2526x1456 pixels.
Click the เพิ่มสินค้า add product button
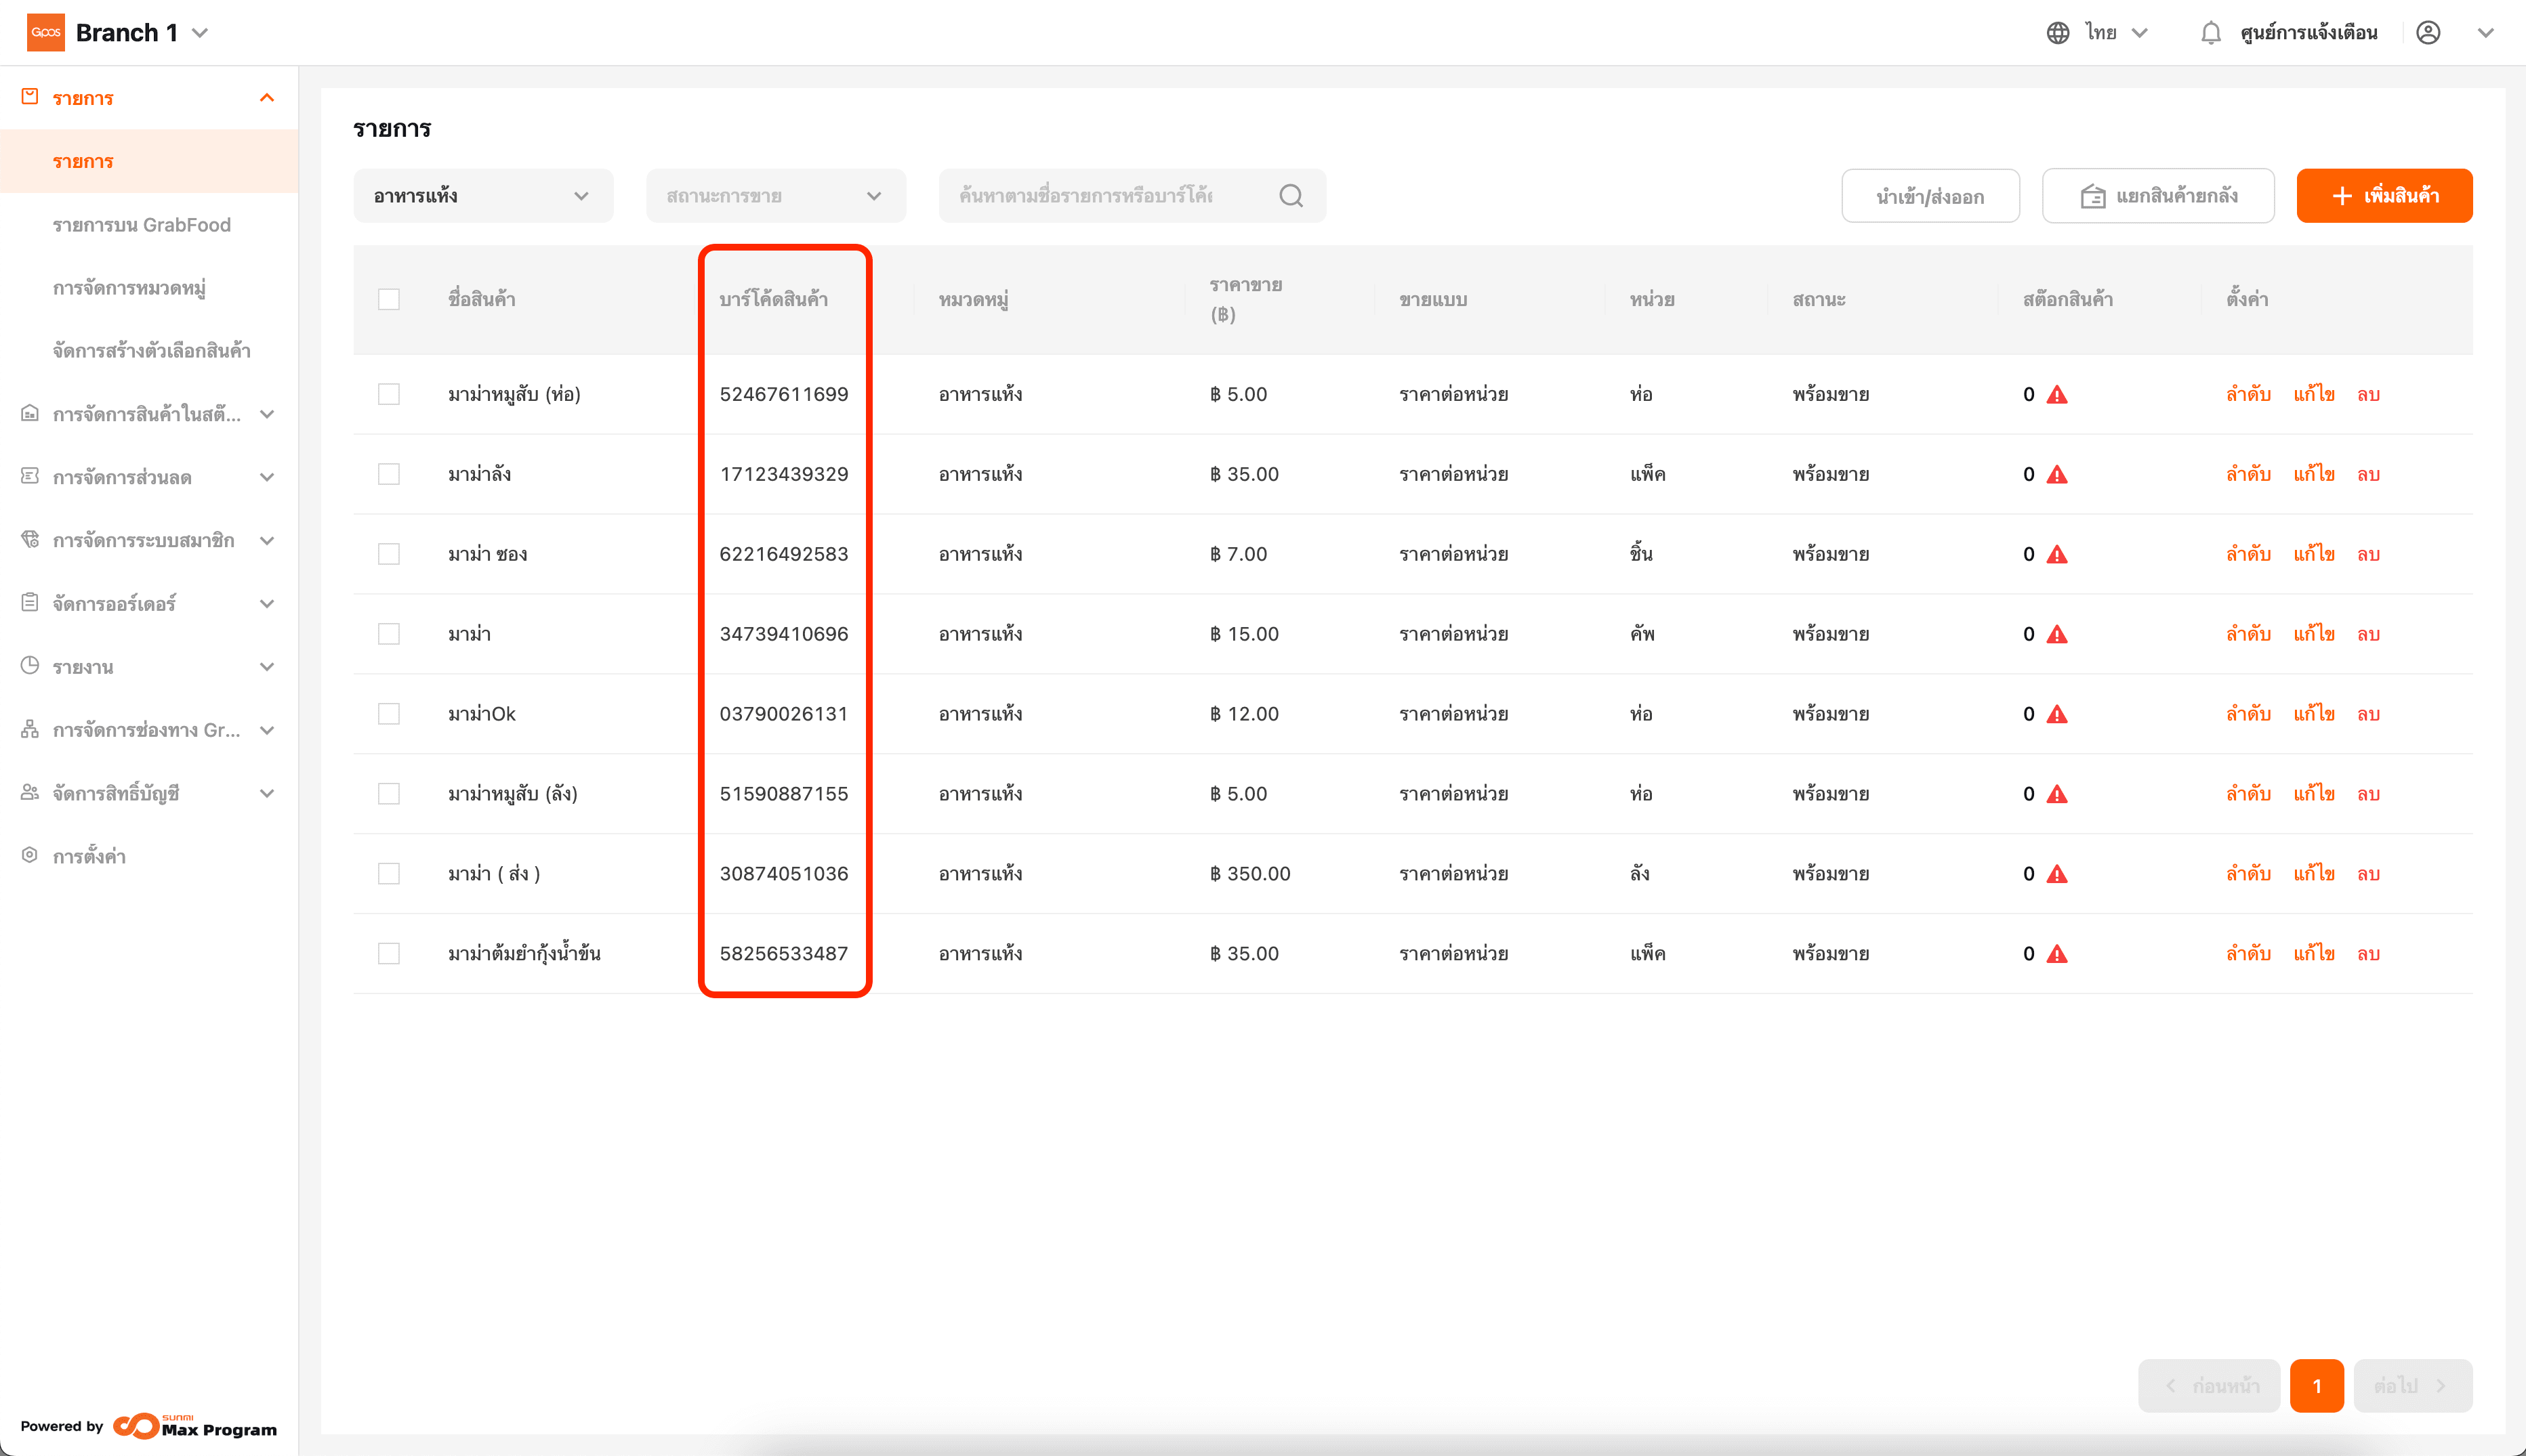(2384, 196)
